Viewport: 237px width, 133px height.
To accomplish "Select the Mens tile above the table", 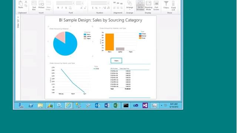I will pyautogui.click(x=116, y=61).
